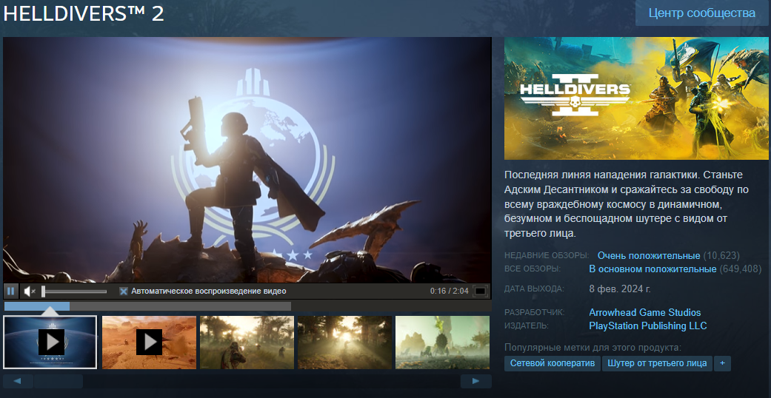Image resolution: width=771 pixels, height=398 pixels.
Task: Open the Центр сообщества community hub
Action: tap(701, 13)
